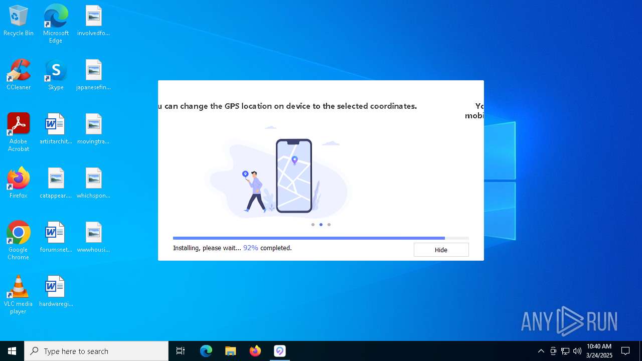Click the taskbar search box

click(x=96, y=351)
